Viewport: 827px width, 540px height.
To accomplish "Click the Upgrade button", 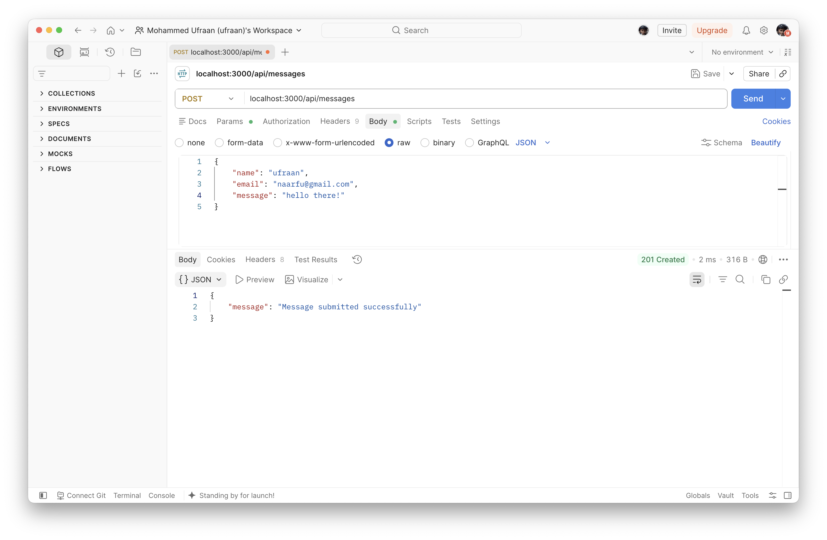I will click(x=712, y=31).
